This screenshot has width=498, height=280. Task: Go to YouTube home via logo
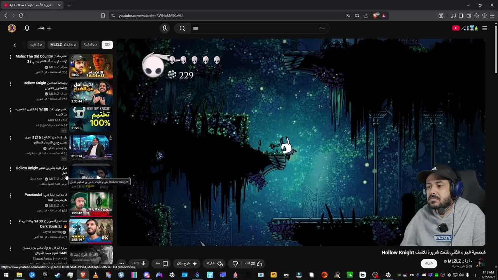465,28
